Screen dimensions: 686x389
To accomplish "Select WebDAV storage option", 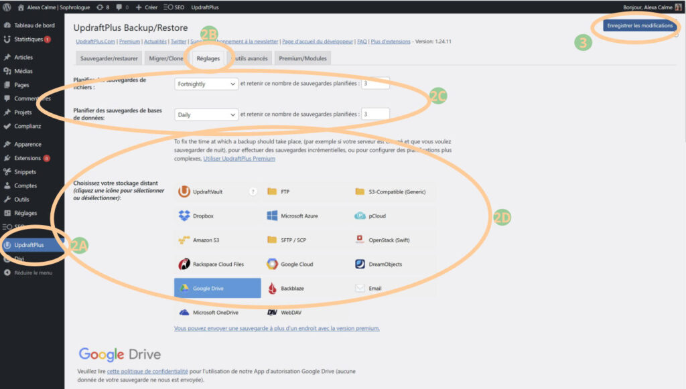I will tap(305, 313).
